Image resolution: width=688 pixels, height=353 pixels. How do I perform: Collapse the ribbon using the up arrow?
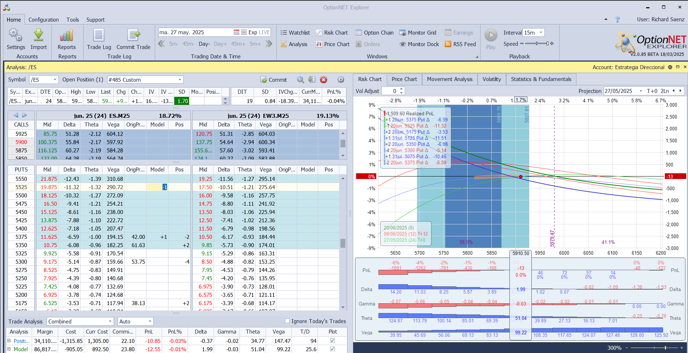[x=606, y=19]
